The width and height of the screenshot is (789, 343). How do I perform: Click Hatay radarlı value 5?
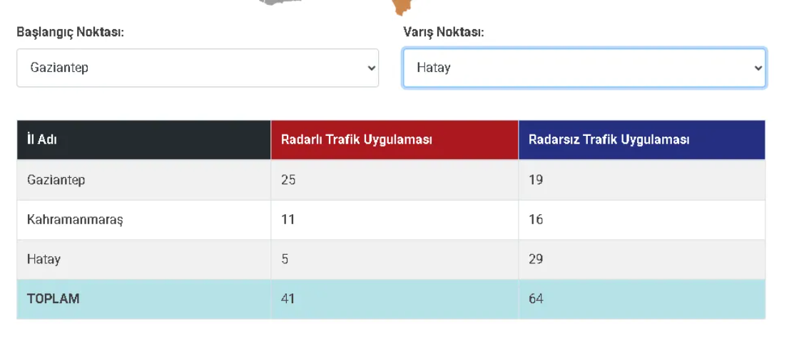[x=285, y=259]
